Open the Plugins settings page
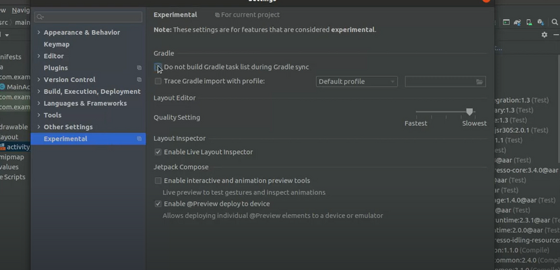Image resolution: width=560 pixels, height=270 pixels. click(55, 68)
